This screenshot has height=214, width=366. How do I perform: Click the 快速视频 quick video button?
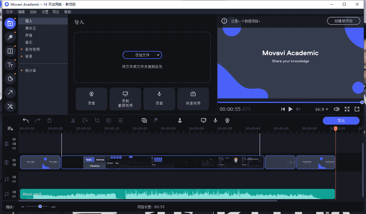193,99
